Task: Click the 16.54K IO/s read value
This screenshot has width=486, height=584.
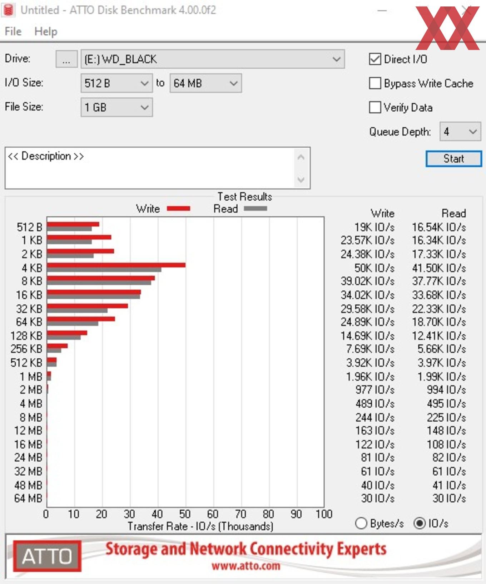Action: [x=439, y=227]
